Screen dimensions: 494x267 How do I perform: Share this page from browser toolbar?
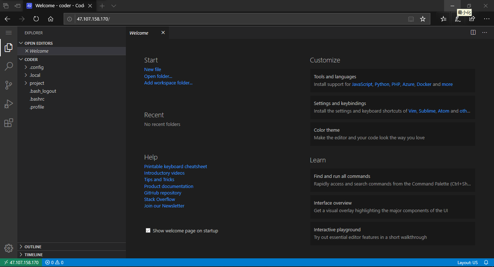[x=472, y=19]
